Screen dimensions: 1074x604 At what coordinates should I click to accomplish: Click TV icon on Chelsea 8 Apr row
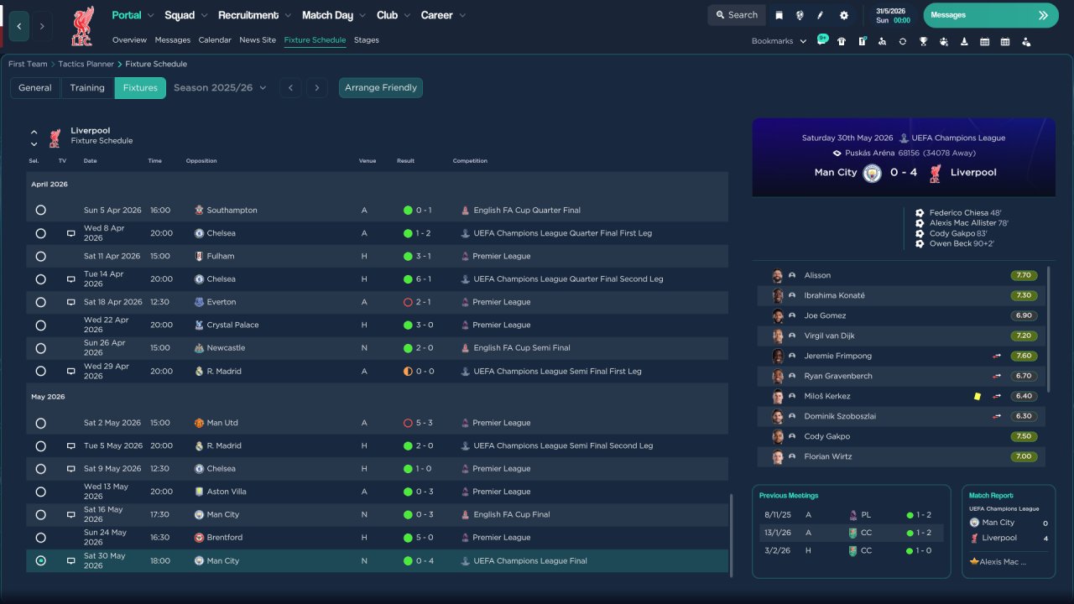[x=70, y=233]
